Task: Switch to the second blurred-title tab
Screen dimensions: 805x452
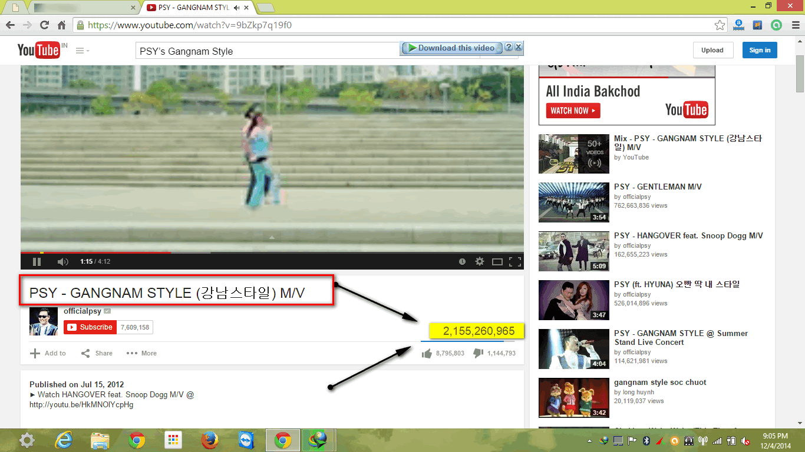Action: click(82, 8)
